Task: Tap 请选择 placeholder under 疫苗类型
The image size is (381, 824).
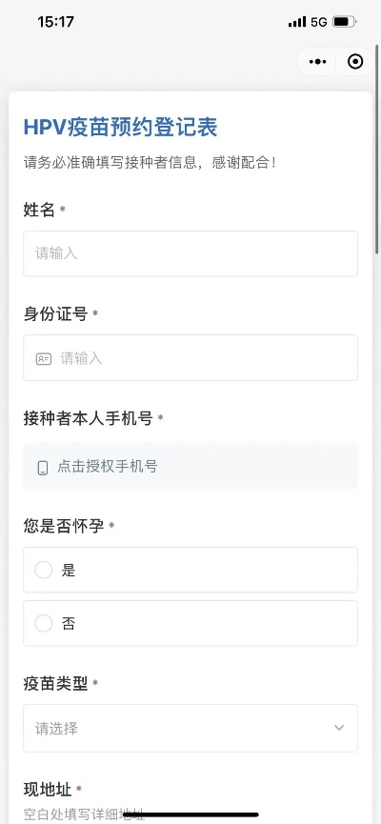Action: pyautogui.click(x=56, y=729)
